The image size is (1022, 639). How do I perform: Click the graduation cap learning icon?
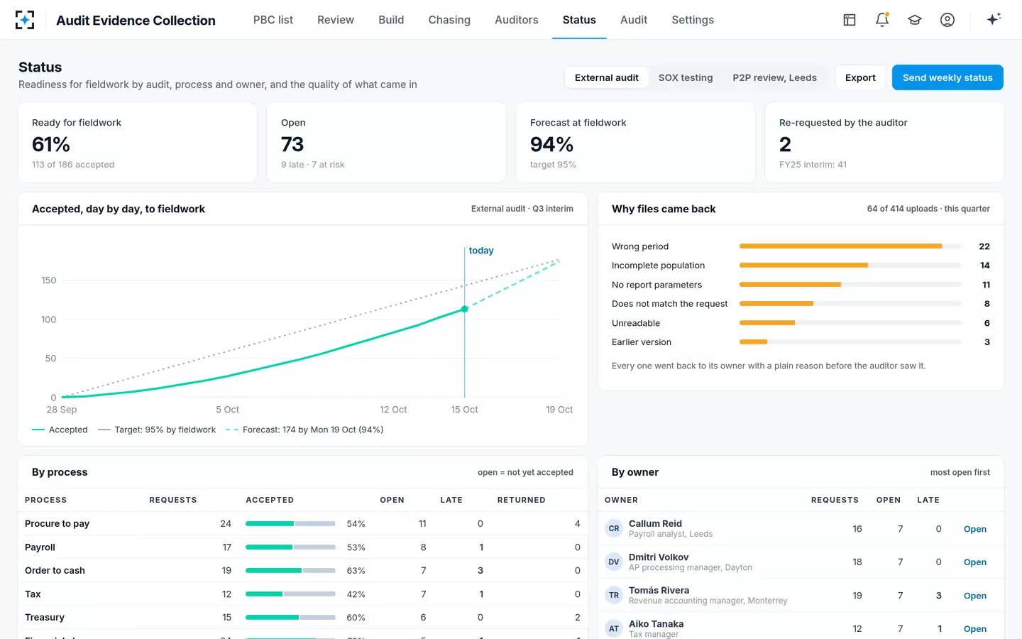pos(915,20)
